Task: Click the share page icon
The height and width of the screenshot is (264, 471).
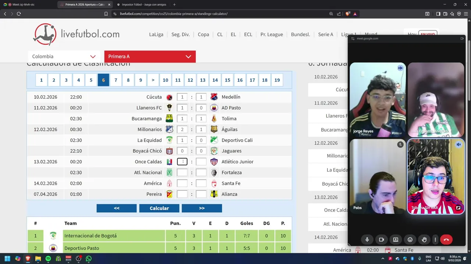Action: (339, 14)
